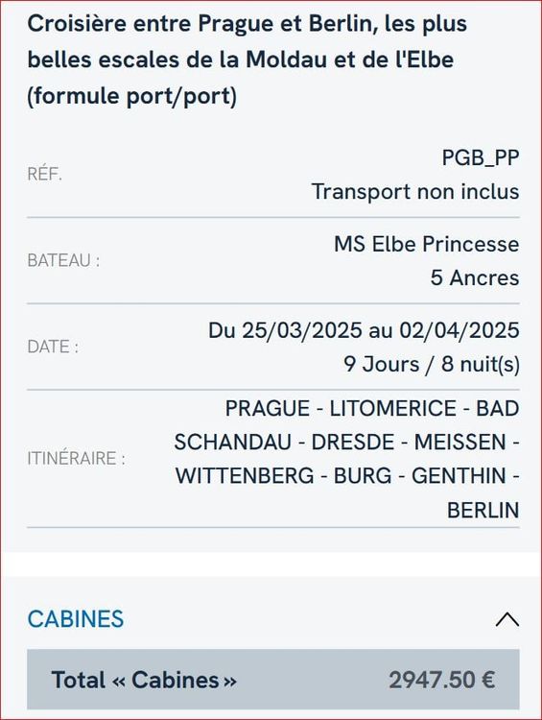This screenshot has height=720, width=542.
Task: Click the RÉF. field label
Action: (44, 175)
